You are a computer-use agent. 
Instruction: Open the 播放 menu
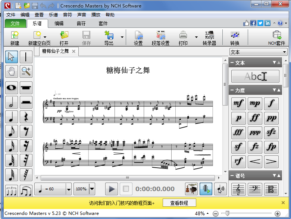(x=96, y=15)
